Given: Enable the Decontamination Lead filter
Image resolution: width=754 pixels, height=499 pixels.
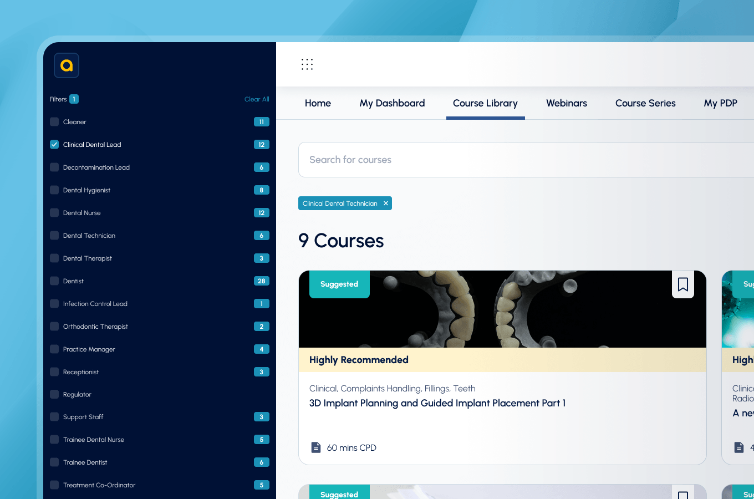Looking at the screenshot, I should tap(54, 167).
